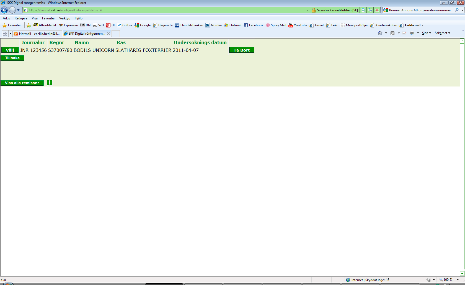This screenshot has width=465, height=285.
Task: Open the SvD favorite link
Action: (x=98, y=25)
